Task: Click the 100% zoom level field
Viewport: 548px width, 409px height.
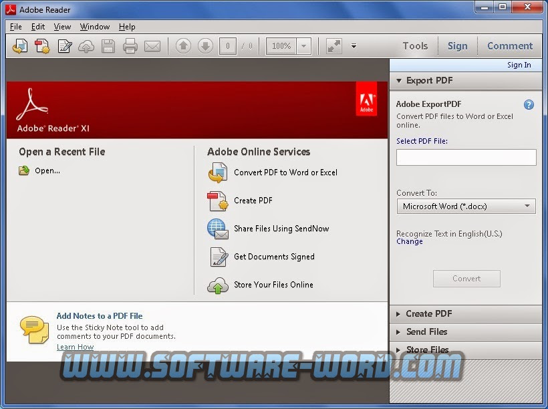Action: click(x=281, y=46)
